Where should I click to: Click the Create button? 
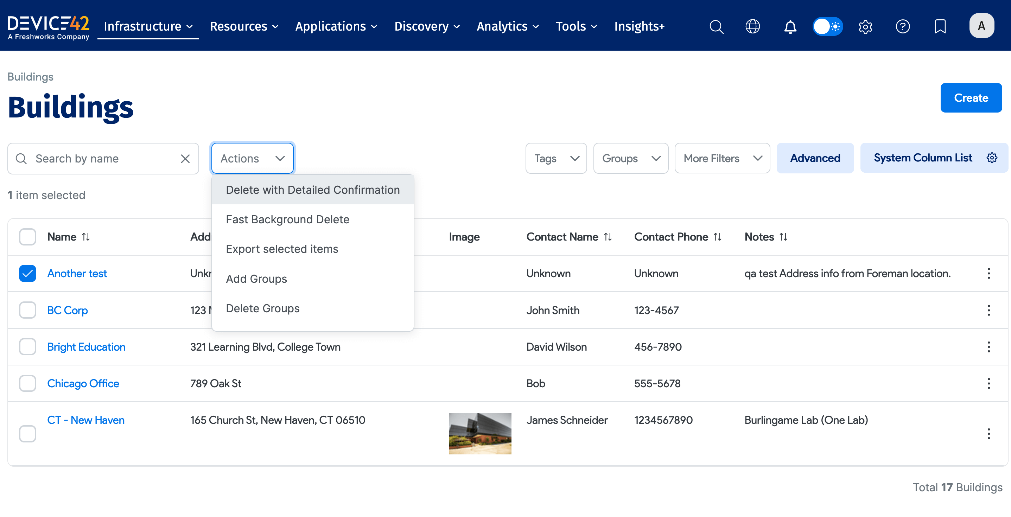click(971, 98)
